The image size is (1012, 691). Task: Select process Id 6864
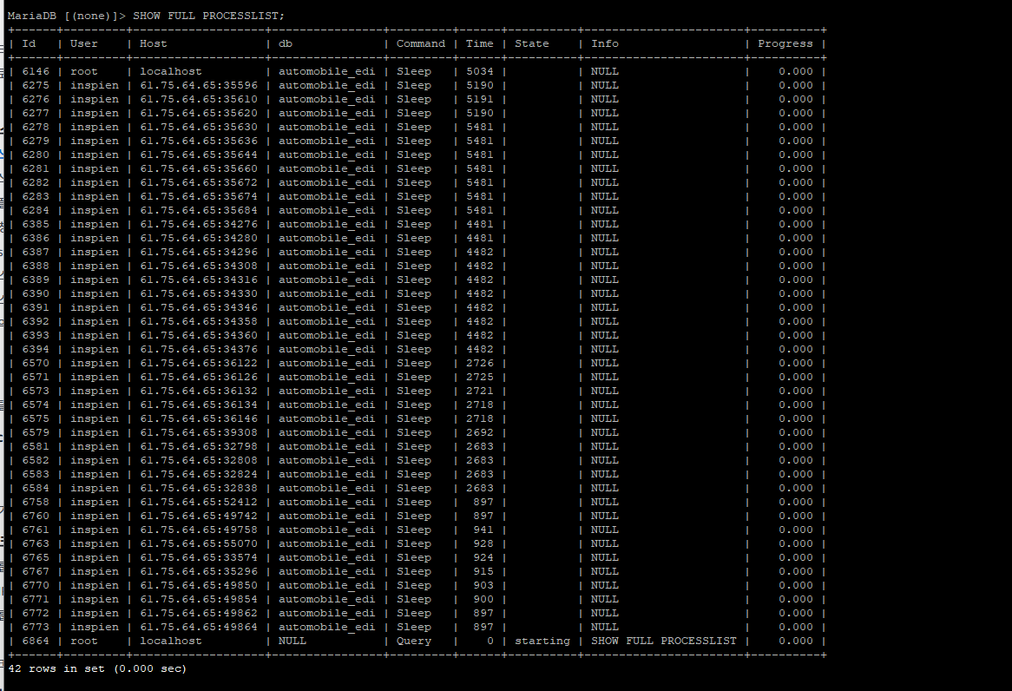point(36,641)
